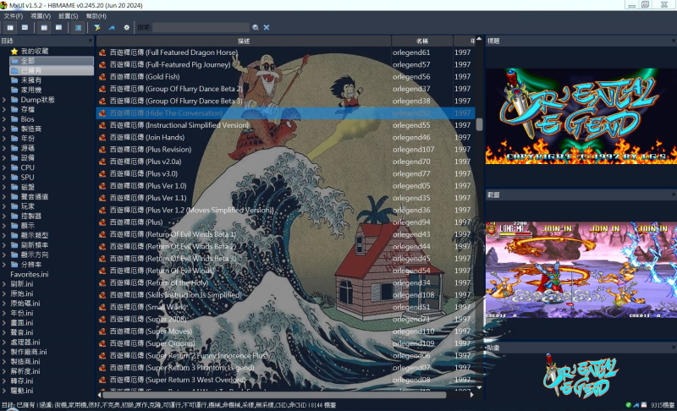Select the Hide The Conversation game row
The width and height of the screenshot is (677, 411).
click(285, 113)
